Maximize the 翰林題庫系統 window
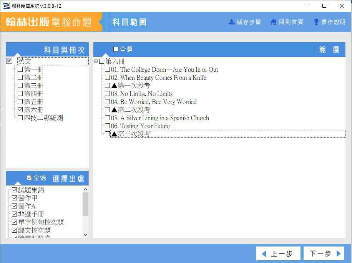The height and width of the screenshot is (263, 352). click(x=324, y=6)
